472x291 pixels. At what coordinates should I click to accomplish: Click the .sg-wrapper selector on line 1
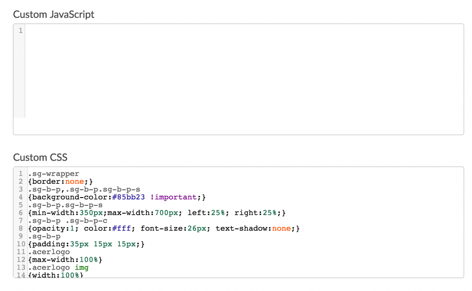coord(53,173)
